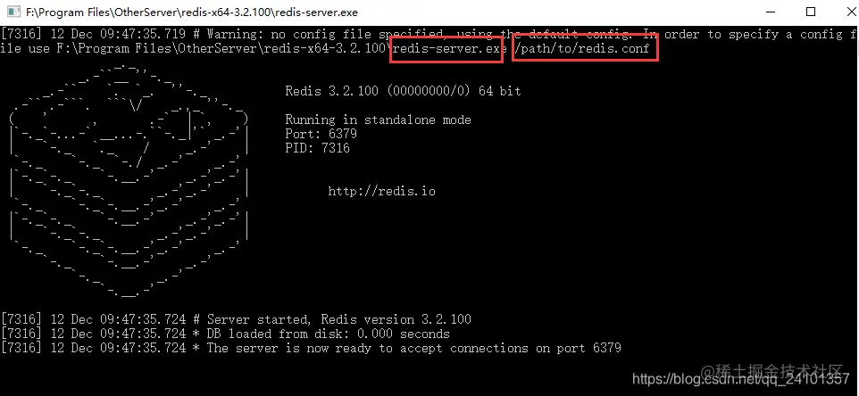Screen dimensions: 859x396
Task: Click 'ready to accept connections on port 6379' line
Action: 311,348
